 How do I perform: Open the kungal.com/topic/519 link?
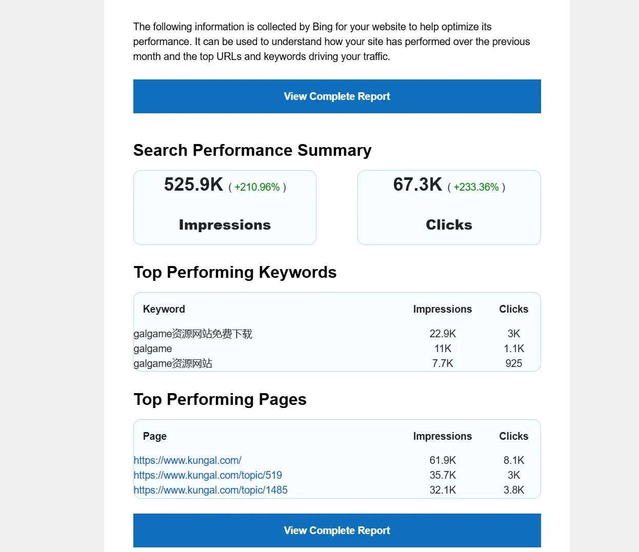(x=208, y=475)
